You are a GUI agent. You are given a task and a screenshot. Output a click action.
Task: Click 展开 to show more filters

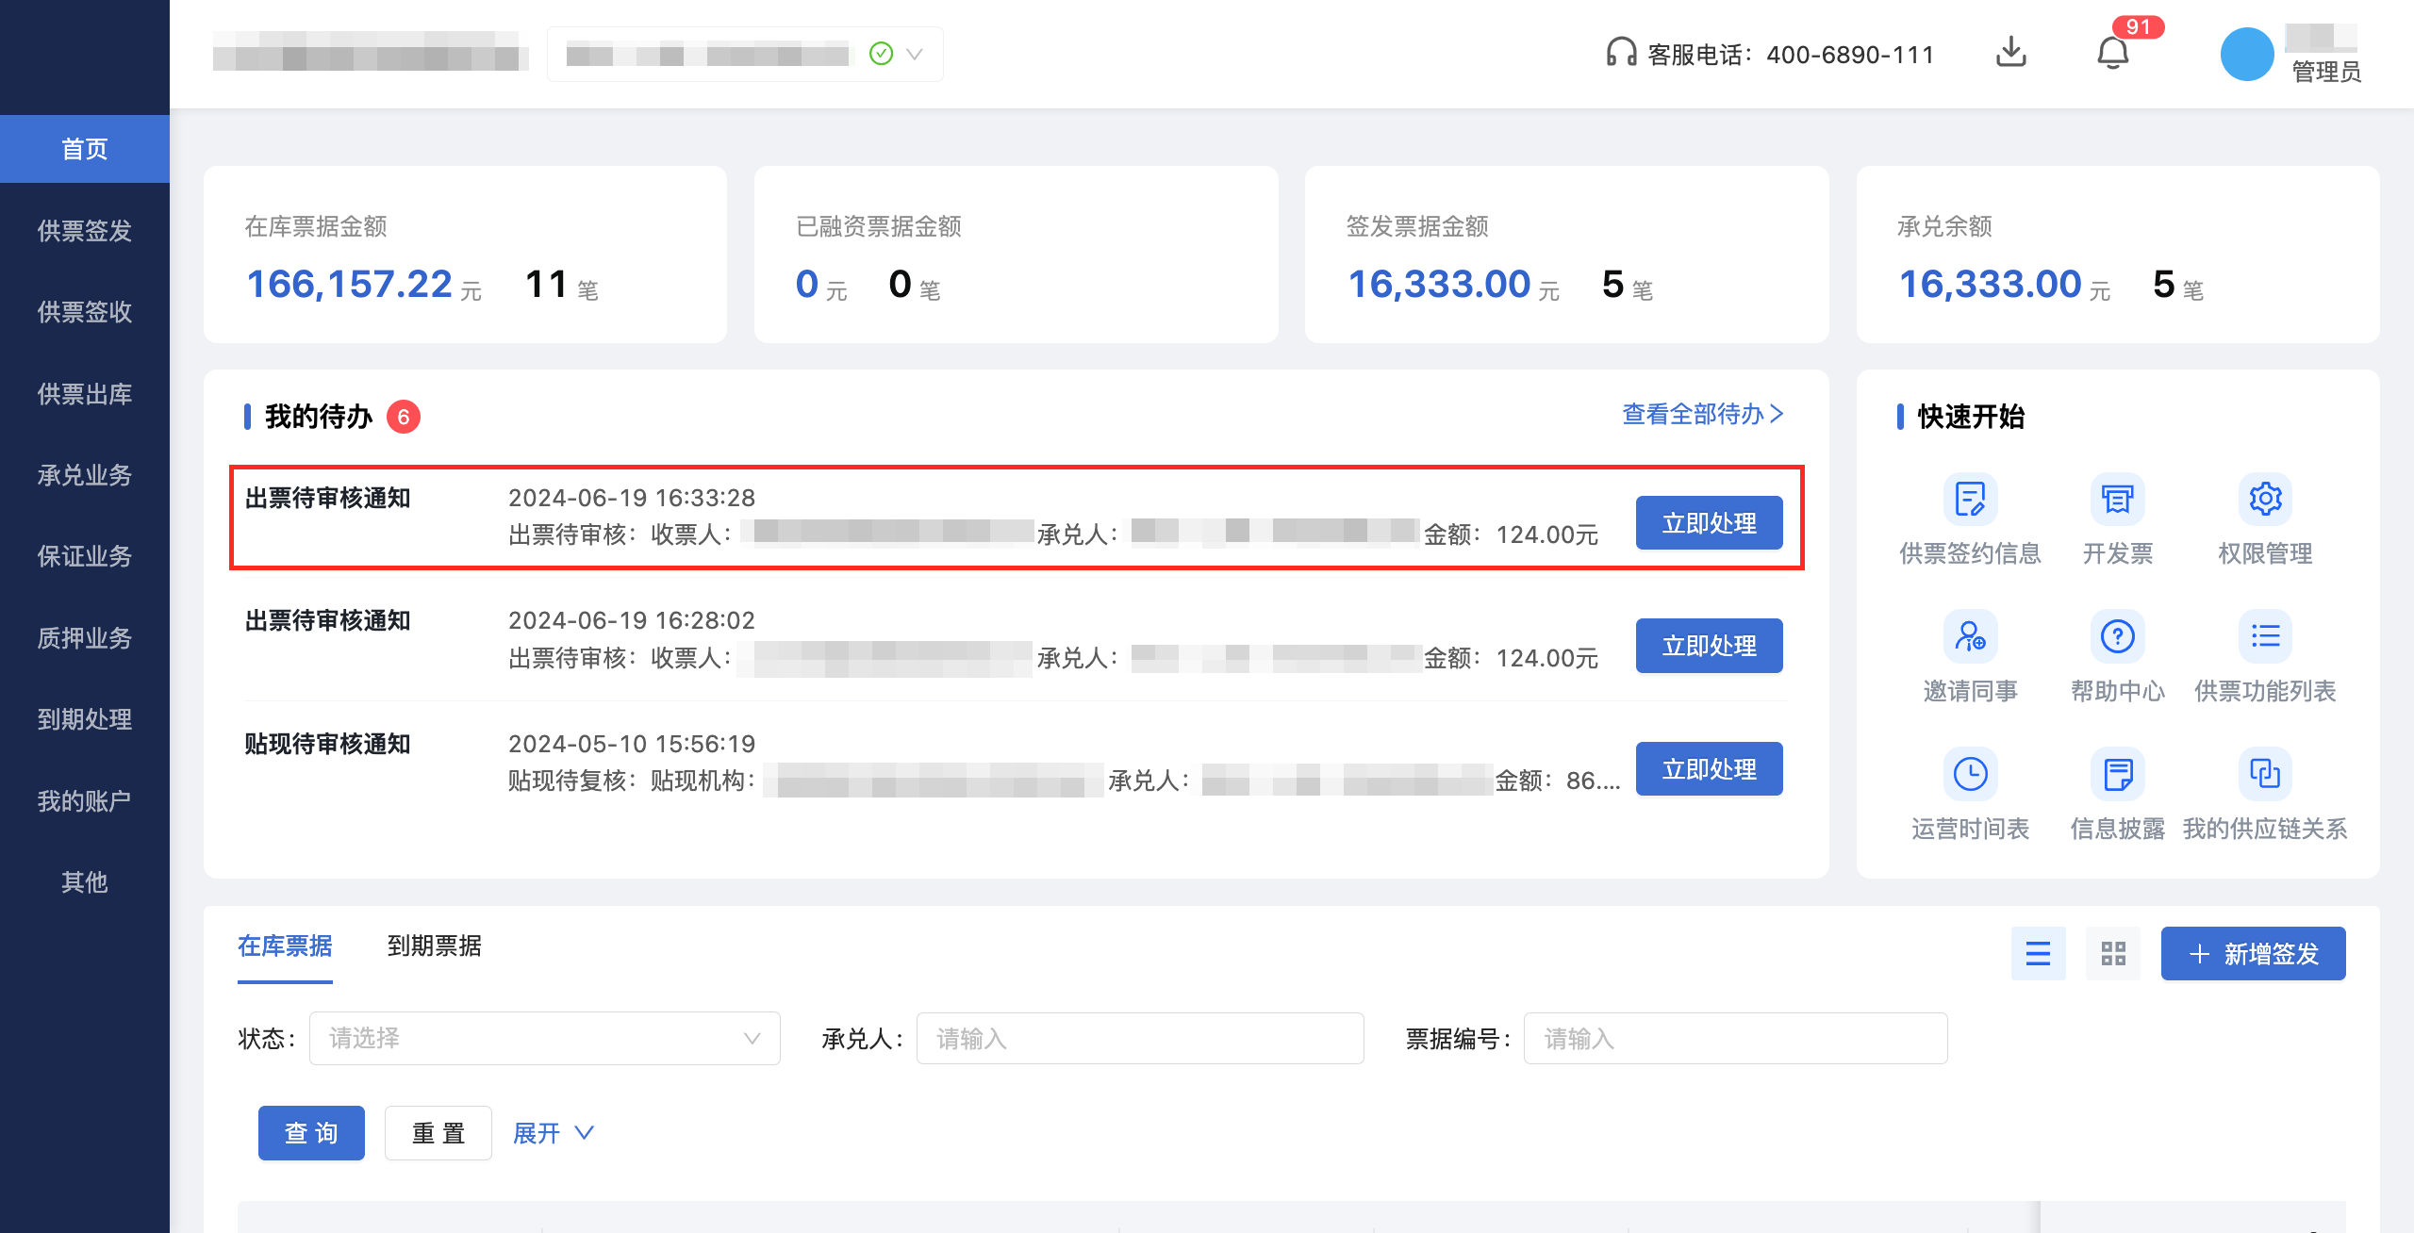coord(552,1132)
